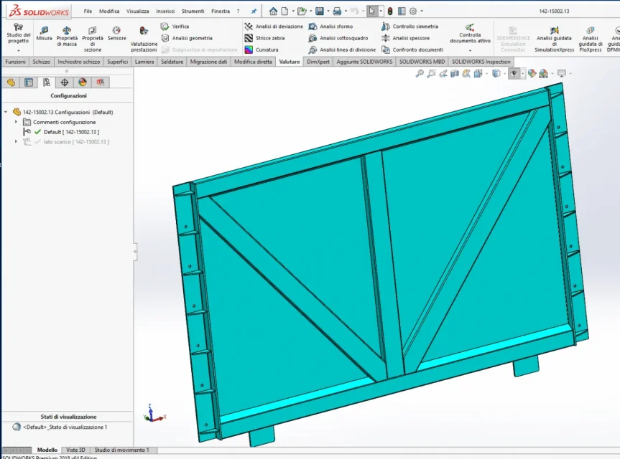This screenshot has height=459, width=620.
Task: Start Analisi di deviazione
Action: click(274, 27)
